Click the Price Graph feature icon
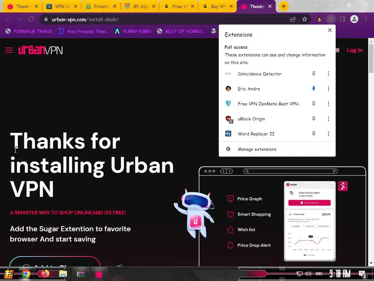 coord(230,199)
